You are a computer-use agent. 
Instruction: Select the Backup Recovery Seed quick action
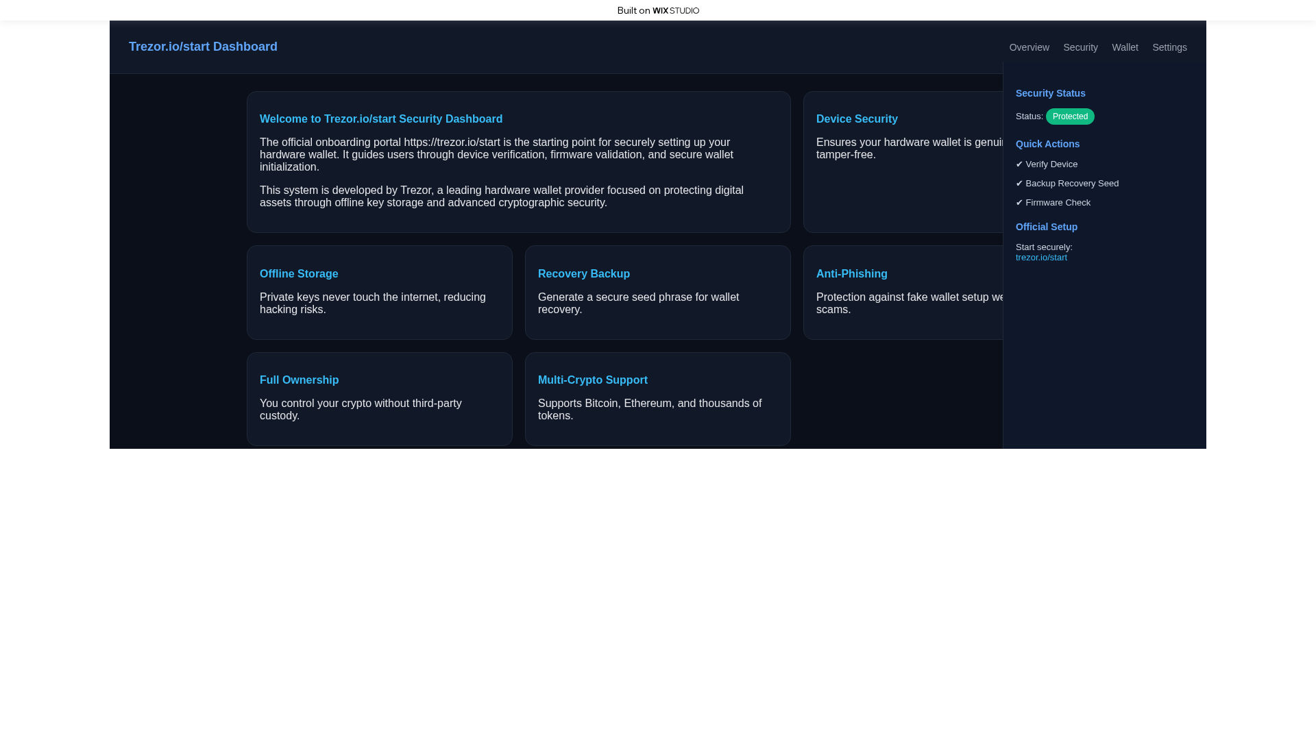(1067, 184)
